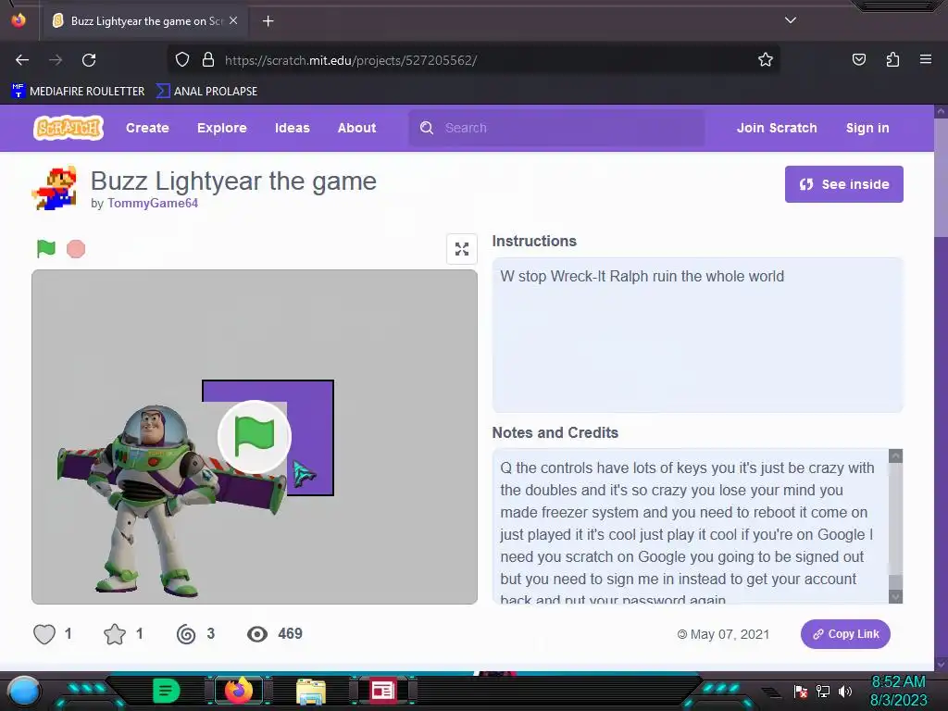Start the project with the big green flag overlay

click(254, 437)
